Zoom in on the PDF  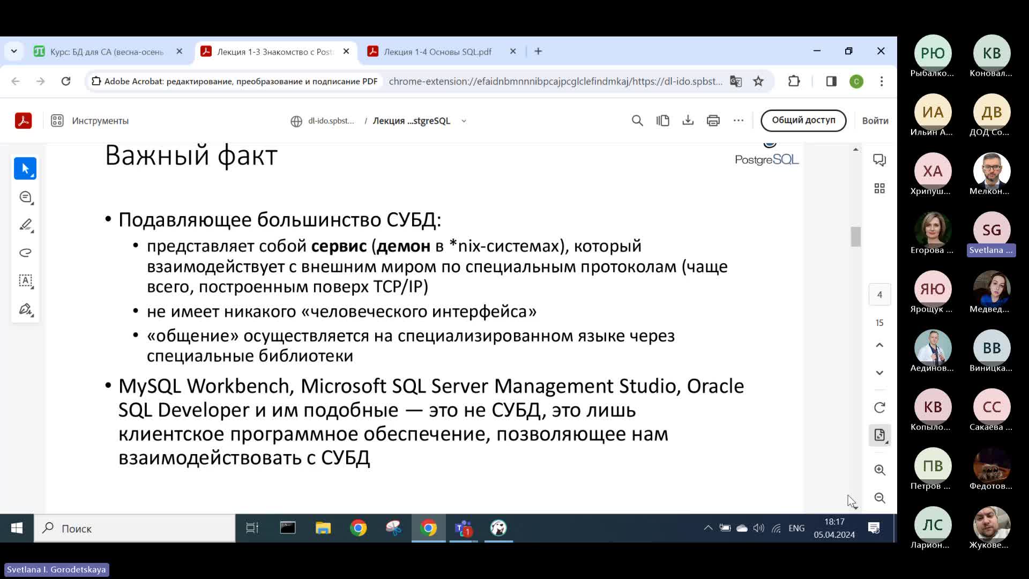(x=879, y=470)
